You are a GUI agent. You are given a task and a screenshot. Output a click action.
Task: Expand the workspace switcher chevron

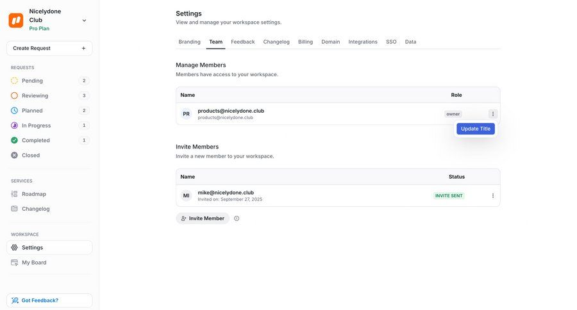click(x=84, y=20)
